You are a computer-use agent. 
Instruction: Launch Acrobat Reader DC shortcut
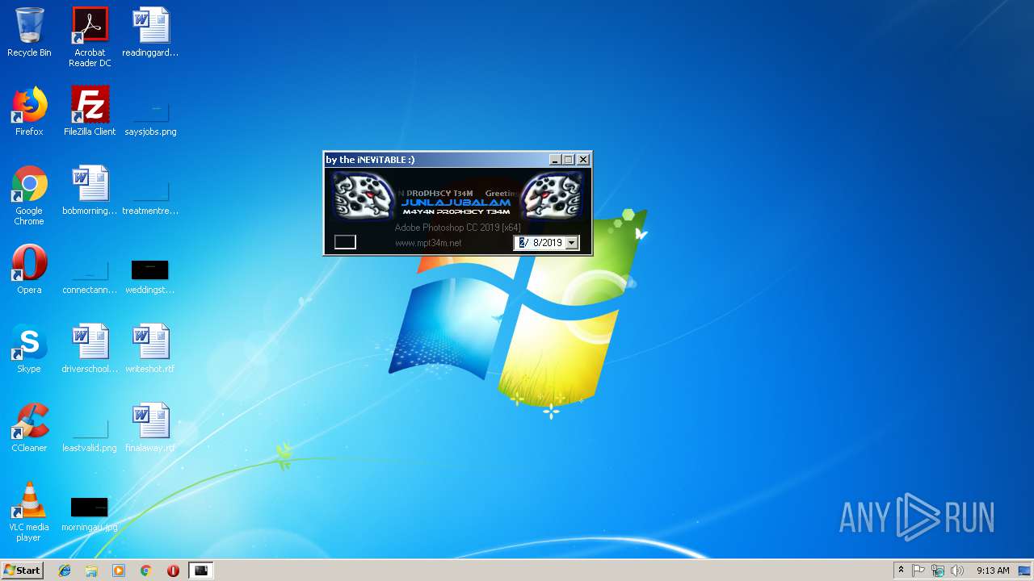(x=90, y=37)
